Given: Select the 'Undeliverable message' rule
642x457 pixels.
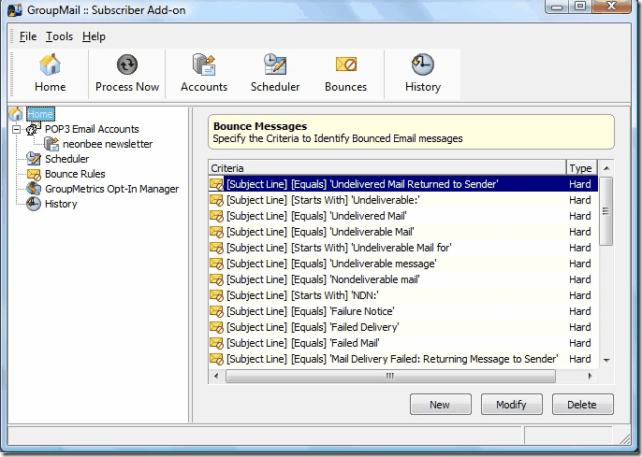Looking at the screenshot, I should (402, 264).
